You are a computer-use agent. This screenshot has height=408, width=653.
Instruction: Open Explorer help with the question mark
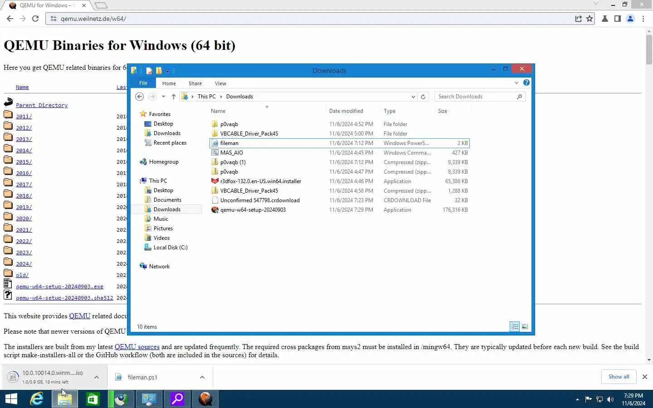526,83
